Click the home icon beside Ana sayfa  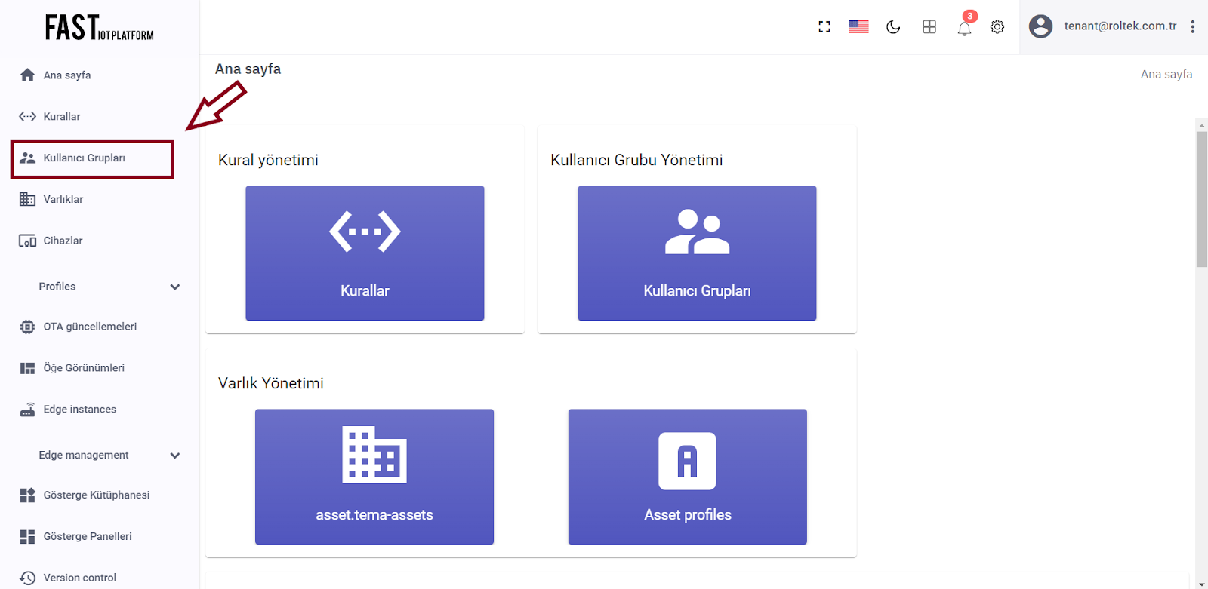28,75
